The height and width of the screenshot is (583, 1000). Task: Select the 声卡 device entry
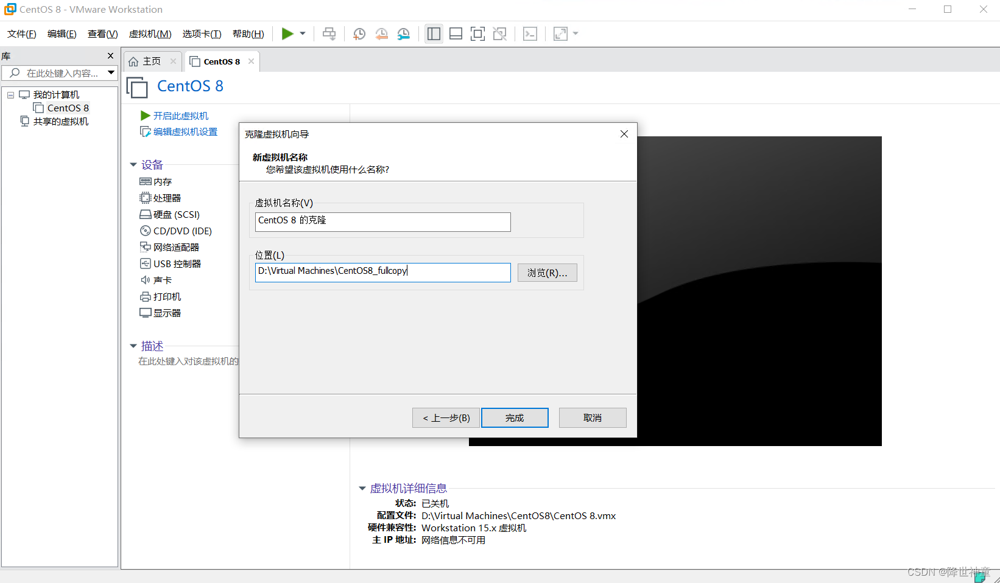click(156, 280)
